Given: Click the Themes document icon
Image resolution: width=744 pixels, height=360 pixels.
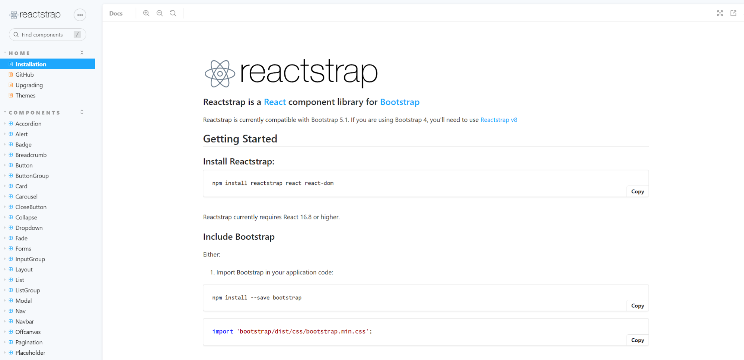Looking at the screenshot, I should point(11,95).
